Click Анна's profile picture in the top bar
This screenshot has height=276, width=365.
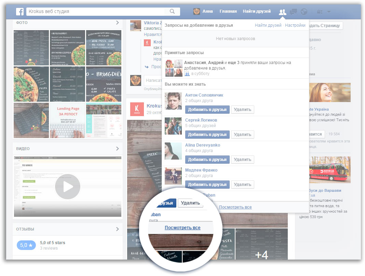click(x=197, y=11)
